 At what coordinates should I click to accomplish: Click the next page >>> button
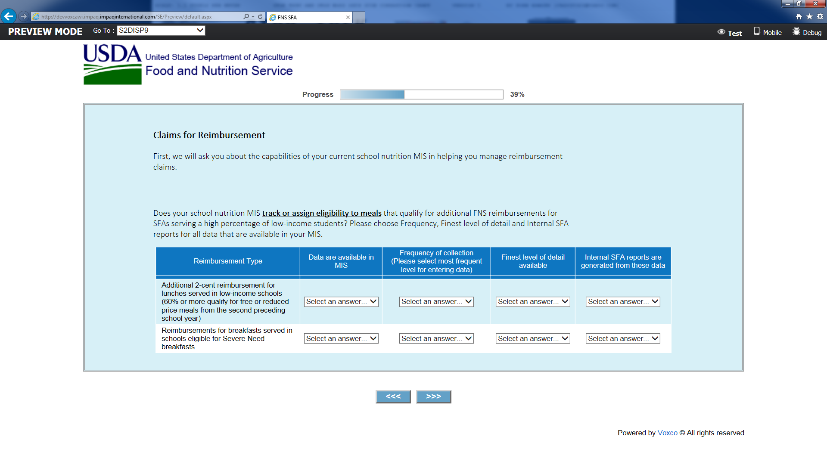[433, 397]
